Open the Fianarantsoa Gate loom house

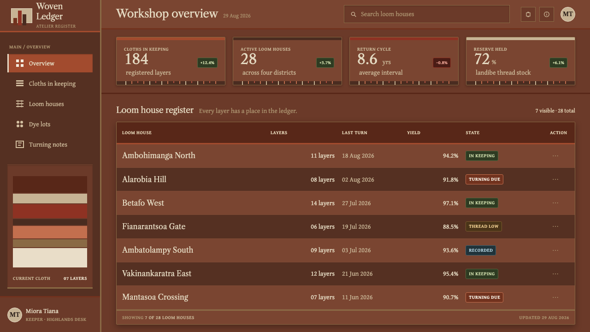click(153, 226)
